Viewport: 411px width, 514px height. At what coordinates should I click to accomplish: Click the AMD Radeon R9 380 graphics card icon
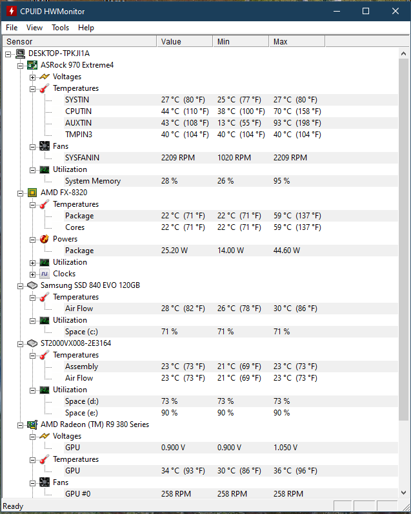pyautogui.click(x=32, y=424)
